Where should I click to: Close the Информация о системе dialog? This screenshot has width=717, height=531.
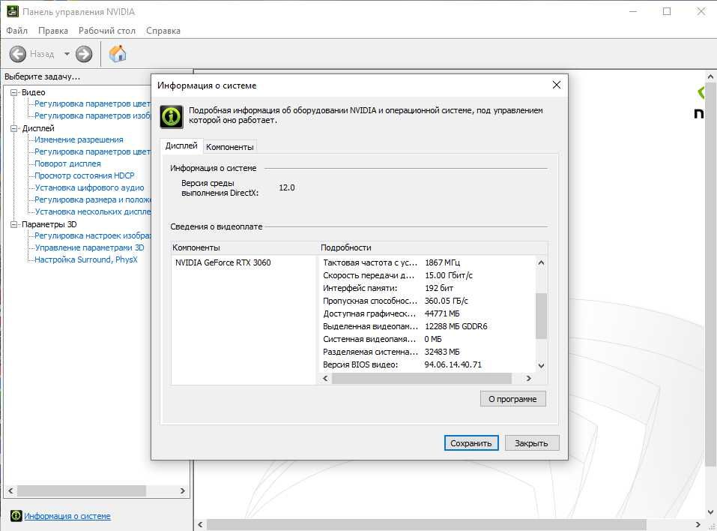click(x=557, y=85)
